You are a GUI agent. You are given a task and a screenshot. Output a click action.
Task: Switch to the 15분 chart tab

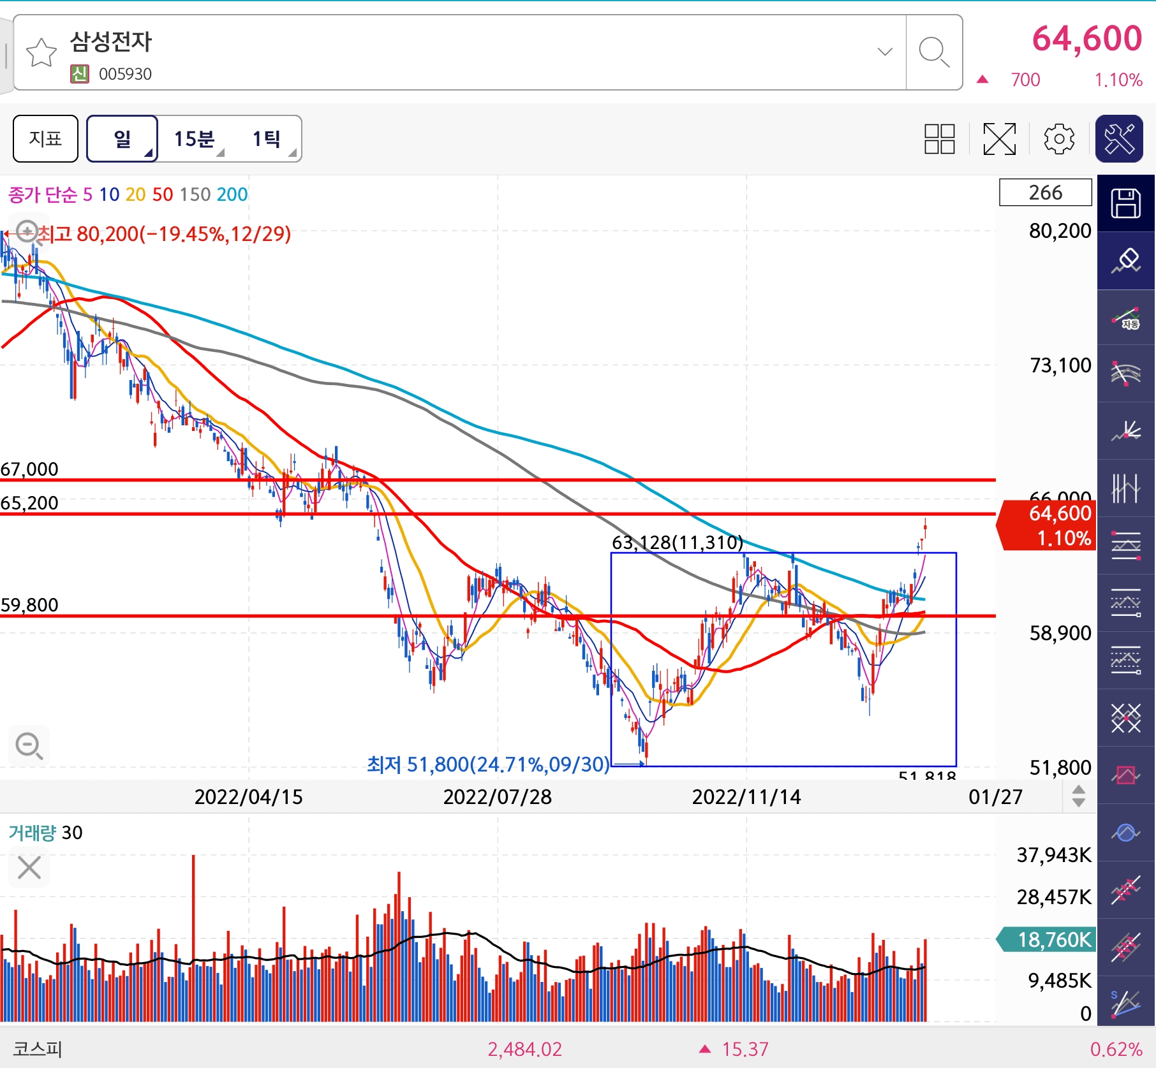pyautogui.click(x=194, y=138)
